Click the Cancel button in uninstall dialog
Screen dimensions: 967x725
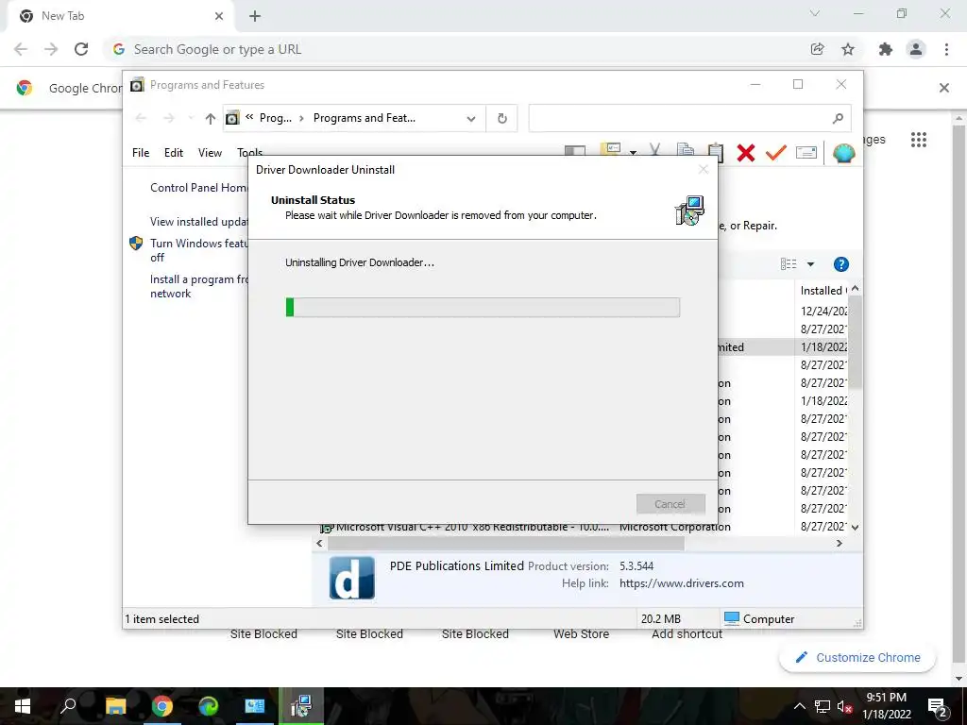(670, 504)
